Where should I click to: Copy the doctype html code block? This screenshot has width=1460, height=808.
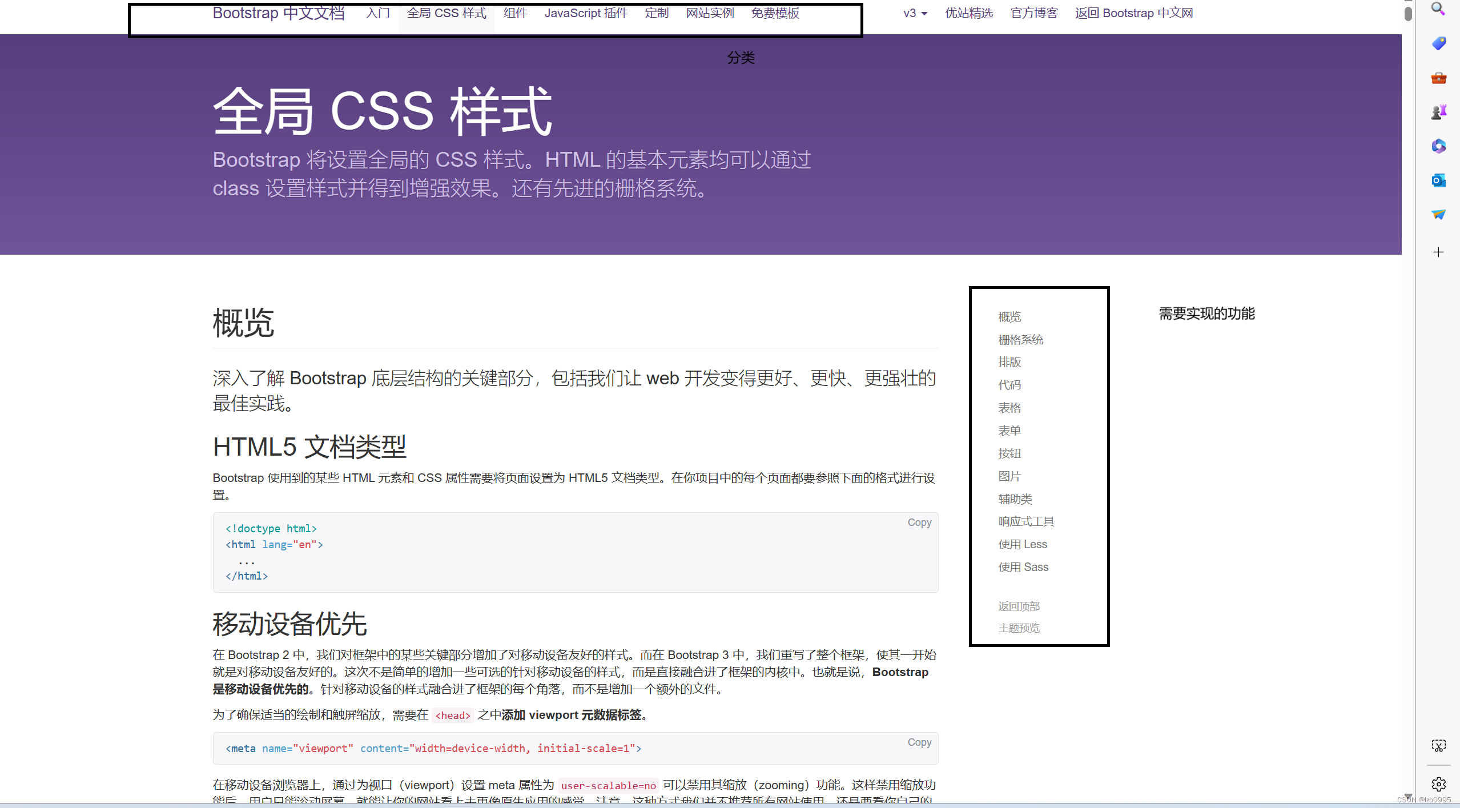pos(919,522)
